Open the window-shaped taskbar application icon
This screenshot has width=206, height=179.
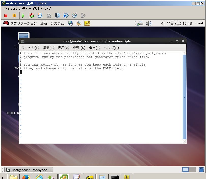pyautogui.click(x=102, y=176)
